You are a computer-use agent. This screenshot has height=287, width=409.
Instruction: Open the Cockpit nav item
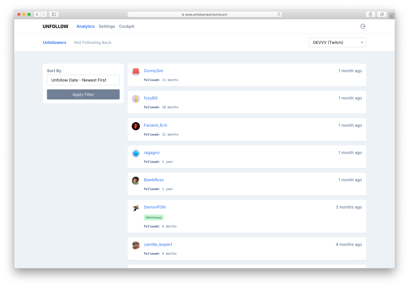point(127,26)
